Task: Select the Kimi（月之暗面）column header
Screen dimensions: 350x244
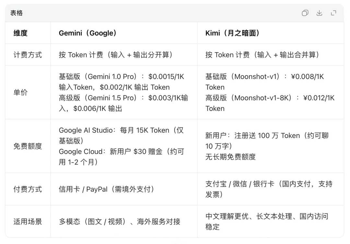Action: (232, 33)
